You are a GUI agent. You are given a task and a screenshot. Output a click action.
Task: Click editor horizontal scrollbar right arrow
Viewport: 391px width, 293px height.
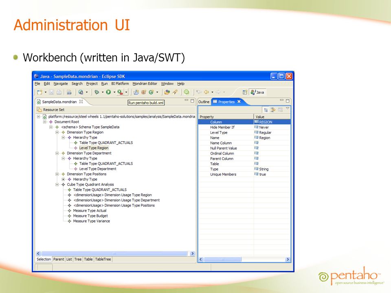coord(192,254)
